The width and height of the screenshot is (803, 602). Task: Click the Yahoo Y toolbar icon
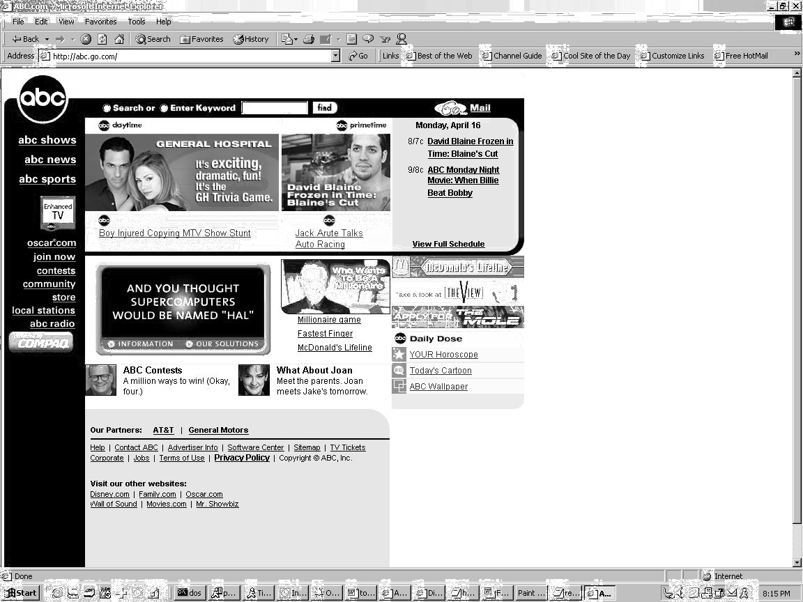tap(385, 39)
